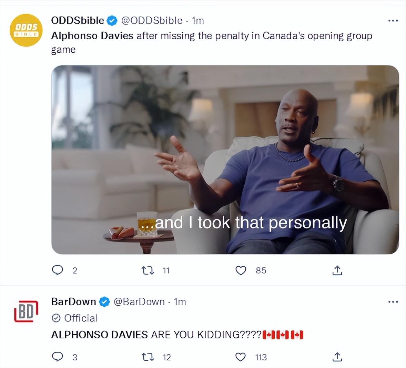
Task: Click the ODDSbible verified badge
Action: 112,20
